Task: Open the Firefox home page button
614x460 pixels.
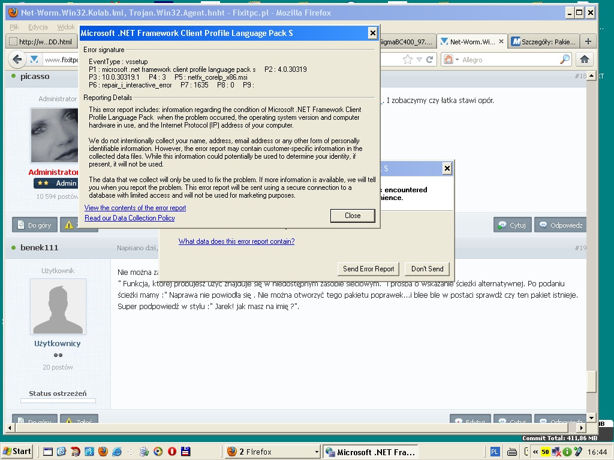Action: (x=585, y=59)
